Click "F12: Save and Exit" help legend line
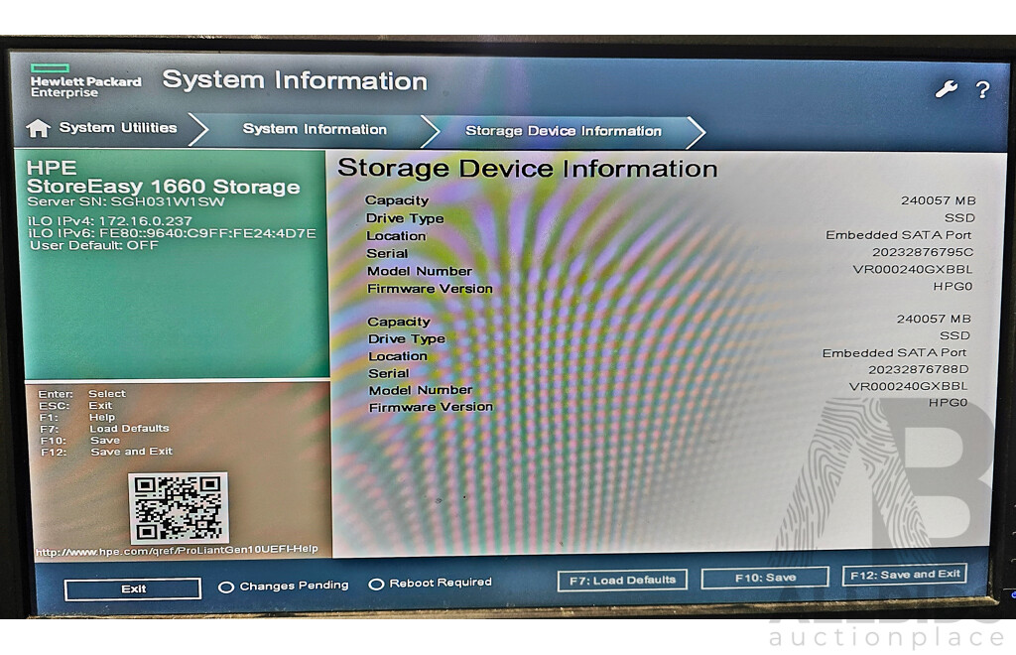The image size is (1016, 655). [x=106, y=452]
